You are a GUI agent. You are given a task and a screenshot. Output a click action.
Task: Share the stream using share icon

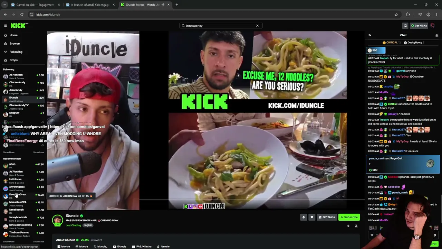pos(348,226)
